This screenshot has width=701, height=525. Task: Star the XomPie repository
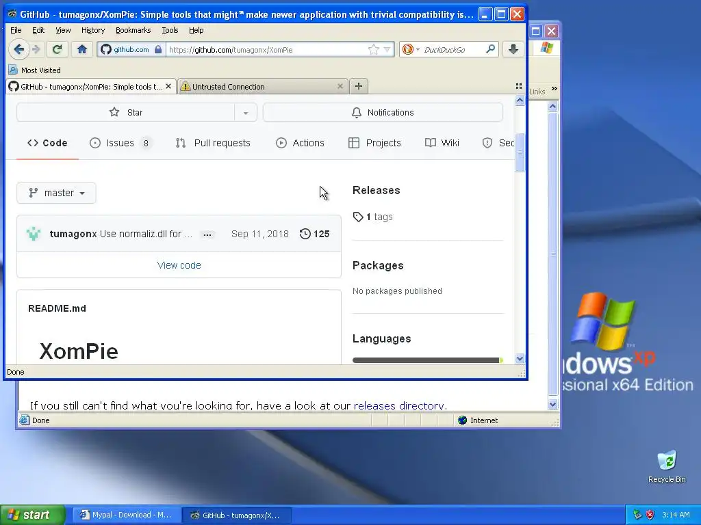[x=126, y=113]
